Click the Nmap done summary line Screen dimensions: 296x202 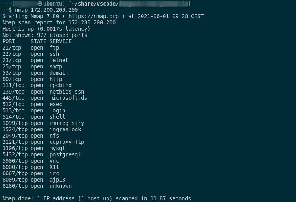coord(97,198)
